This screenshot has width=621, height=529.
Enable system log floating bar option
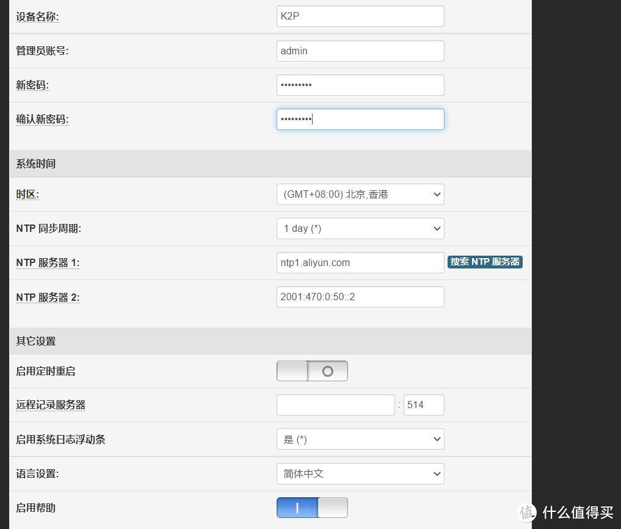[360, 439]
